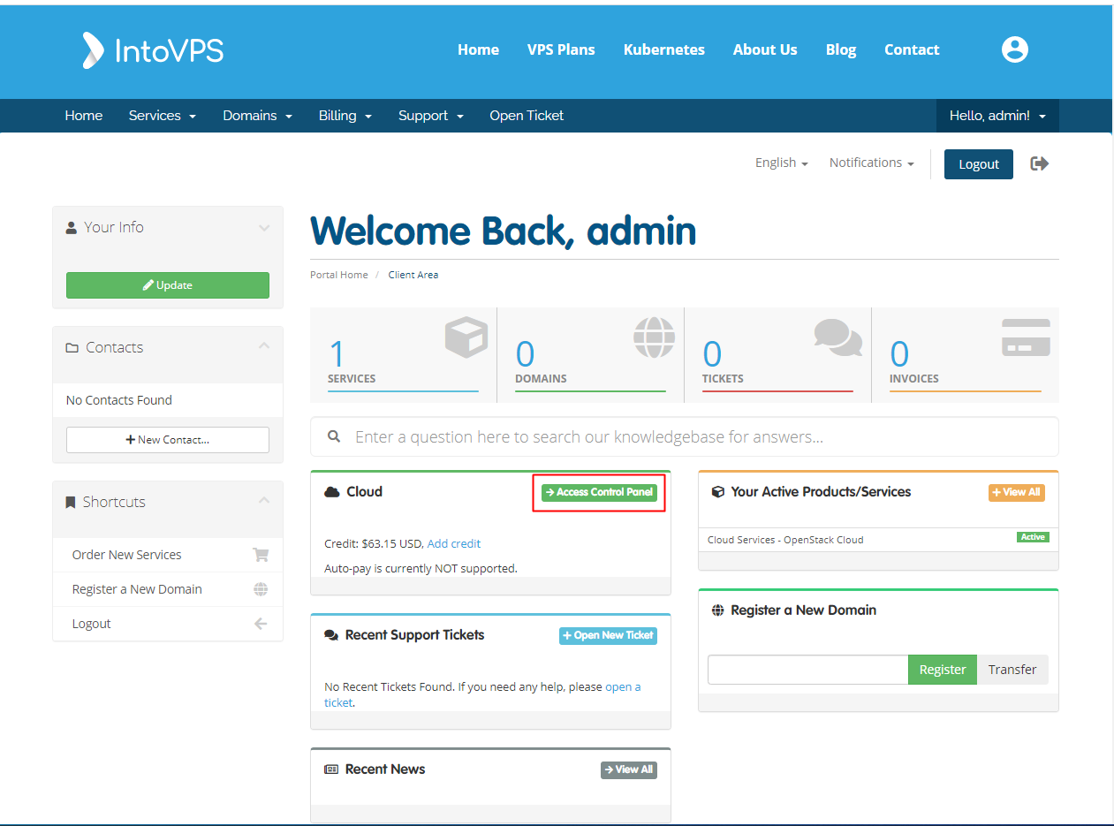Click Open New Ticket button
1114x826 pixels.
tap(608, 635)
